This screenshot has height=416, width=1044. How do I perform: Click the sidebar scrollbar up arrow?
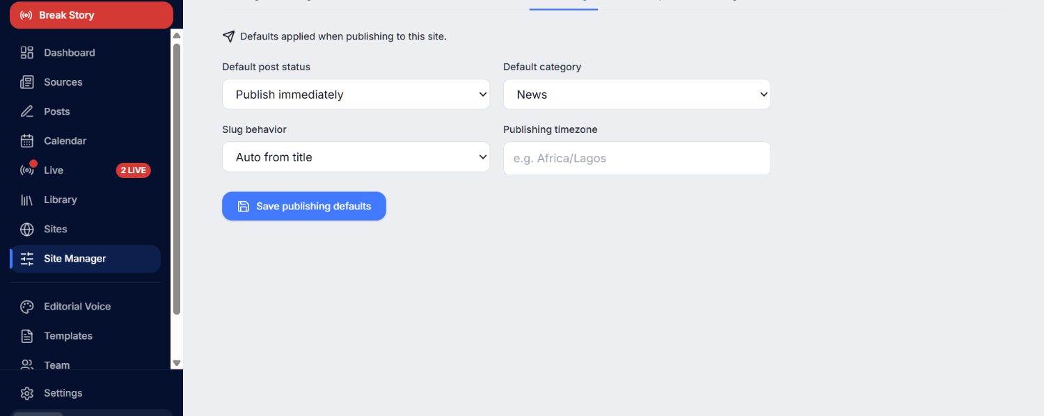pyautogui.click(x=177, y=35)
